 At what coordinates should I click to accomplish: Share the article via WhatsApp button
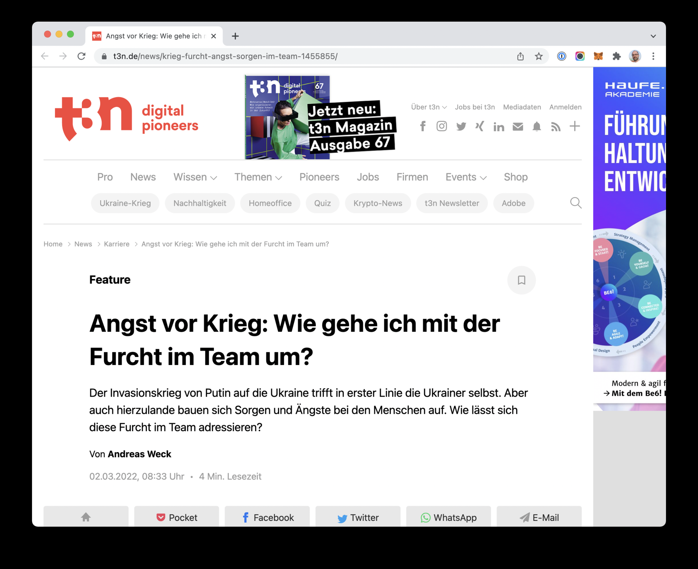click(x=448, y=517)
